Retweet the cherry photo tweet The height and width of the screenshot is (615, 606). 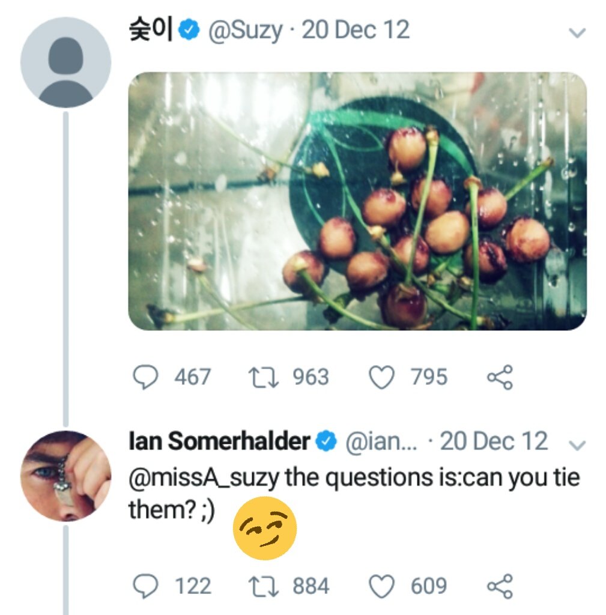[262, 377]
